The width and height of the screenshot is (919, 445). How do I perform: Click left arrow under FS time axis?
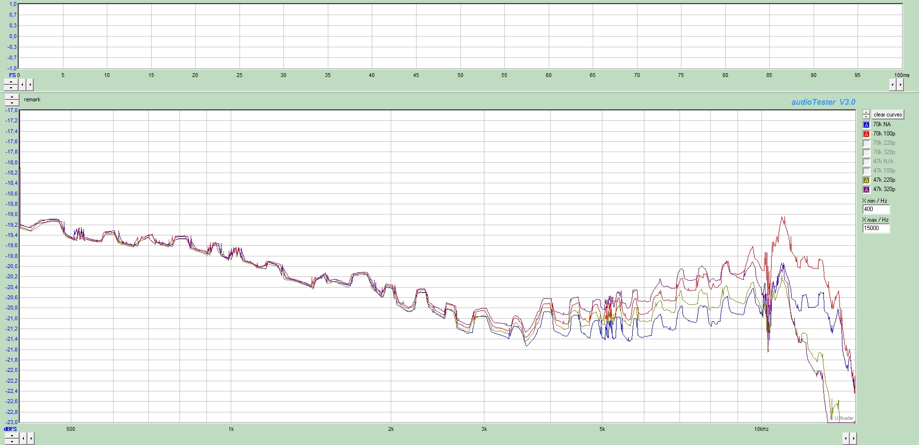[22, 85]
